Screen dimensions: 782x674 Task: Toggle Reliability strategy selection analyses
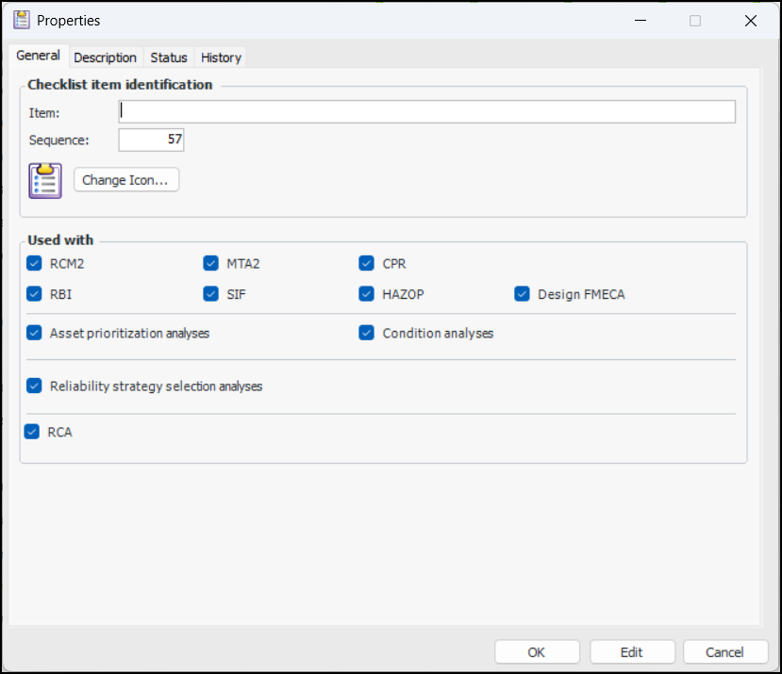[x=35, y=386]
